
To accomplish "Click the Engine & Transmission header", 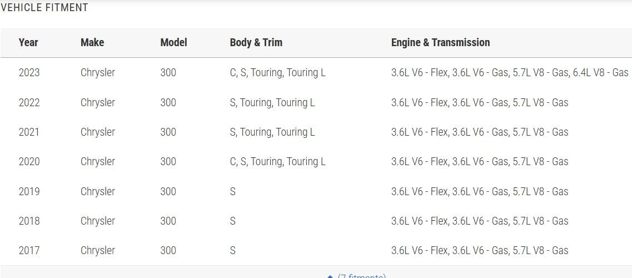I will (x=440, y=42).
